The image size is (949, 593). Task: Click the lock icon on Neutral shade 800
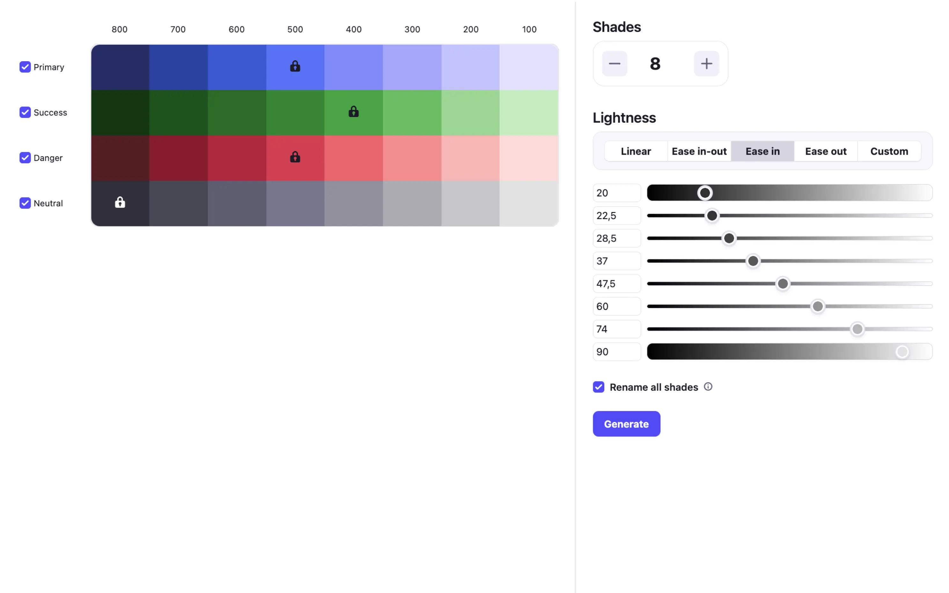120,202
